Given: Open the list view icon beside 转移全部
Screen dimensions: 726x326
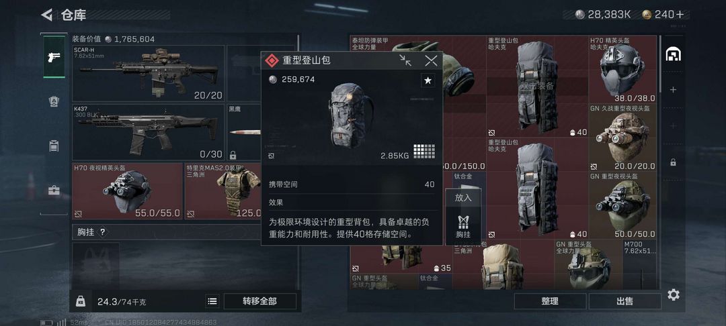Looking at the screenshot, I should (x=212, y=301).
